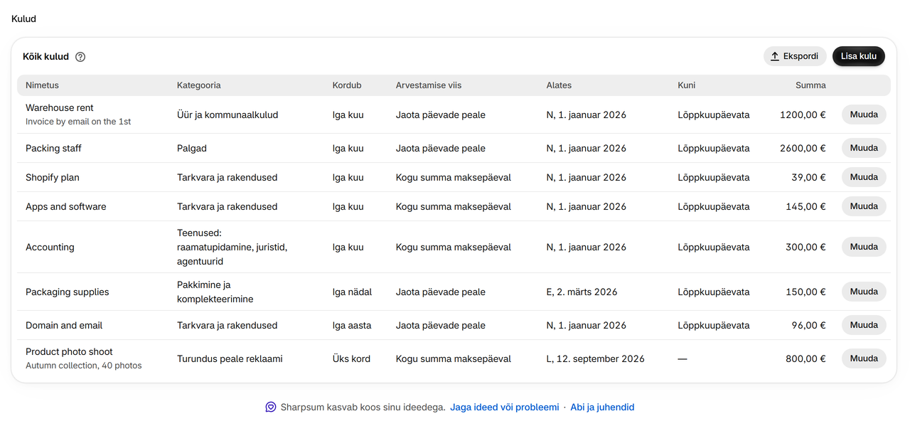Click the Arvestamise viis column header
This screenshot has height=431, width=910.
pos(429,85)
